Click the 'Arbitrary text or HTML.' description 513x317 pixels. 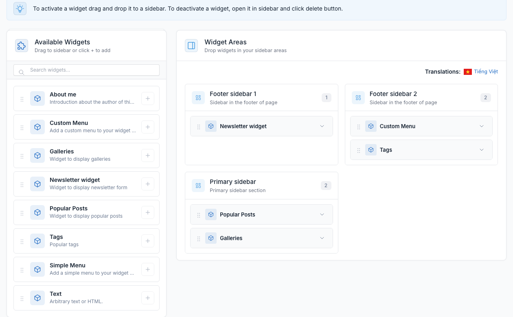(x=76, y=302)
